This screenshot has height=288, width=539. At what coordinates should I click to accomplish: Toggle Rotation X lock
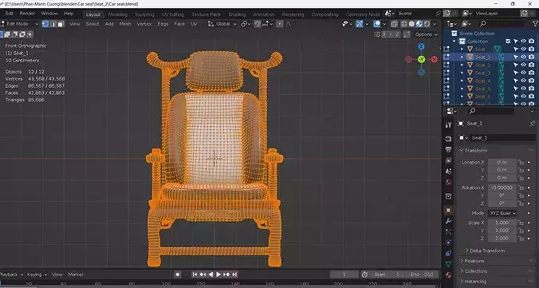[x=521, y=187]
